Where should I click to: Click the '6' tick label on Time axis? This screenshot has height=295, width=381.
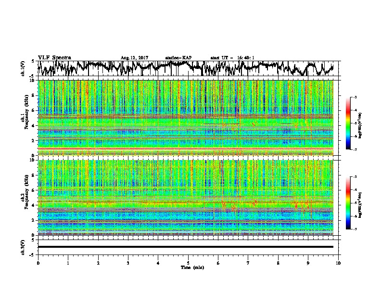point(218,263)
